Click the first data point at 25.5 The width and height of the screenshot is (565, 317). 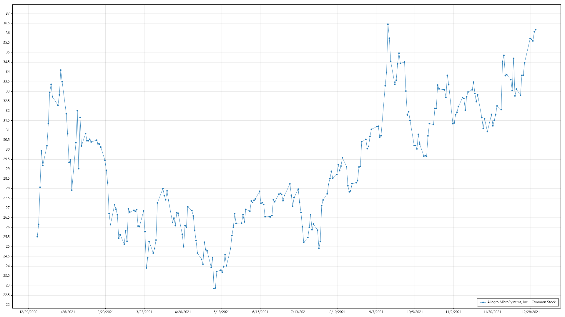[x=37, y=237]
